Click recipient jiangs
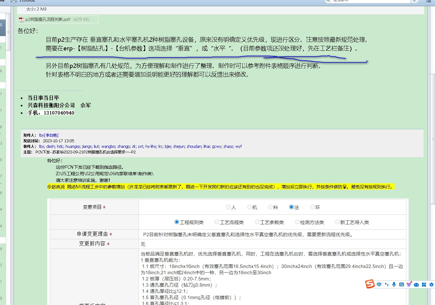 87,146
